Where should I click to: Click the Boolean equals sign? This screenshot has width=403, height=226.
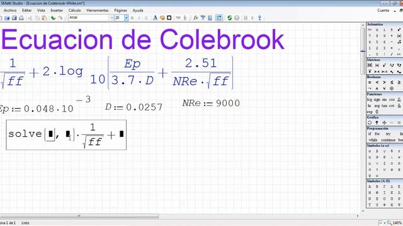(370, 82)
